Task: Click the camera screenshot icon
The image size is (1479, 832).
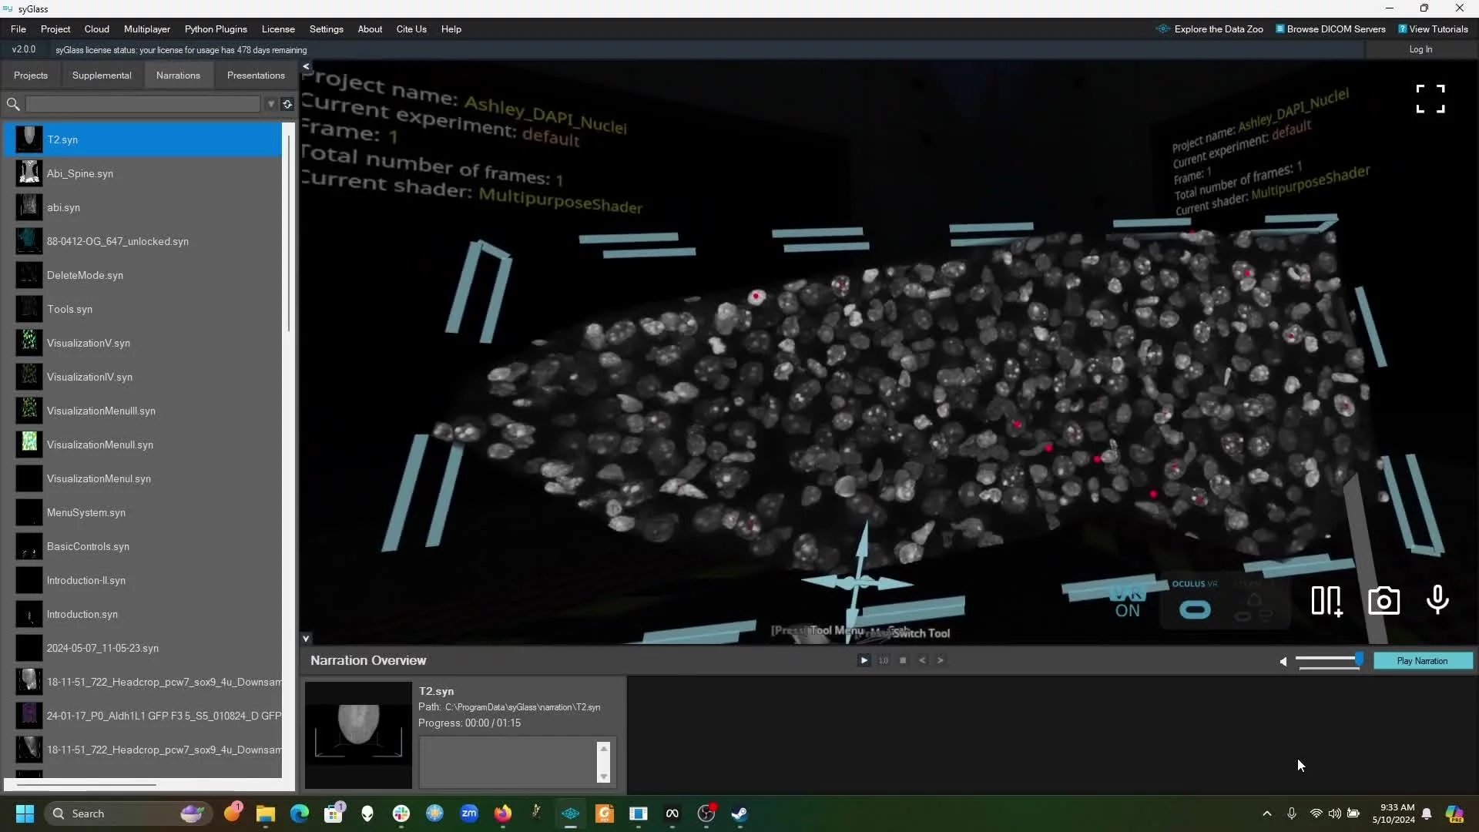Action: pyautogui.click(x=1383, y=601)
